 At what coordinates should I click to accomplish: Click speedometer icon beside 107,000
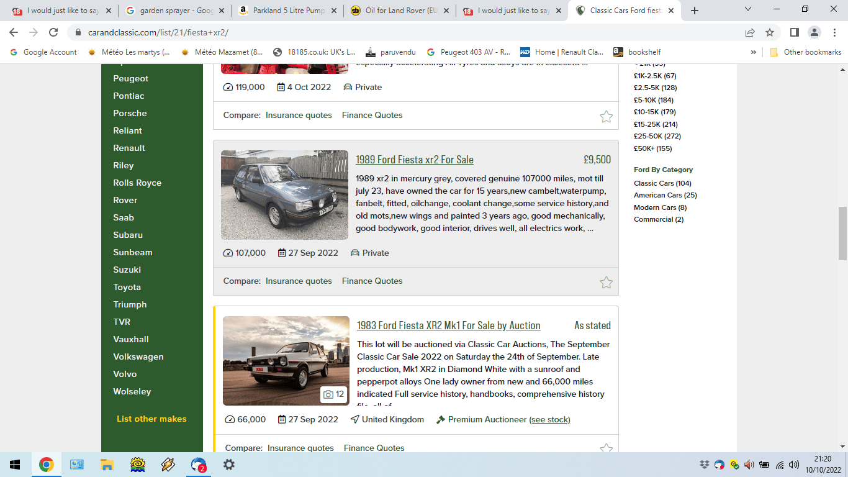click(x=228, y=253)
